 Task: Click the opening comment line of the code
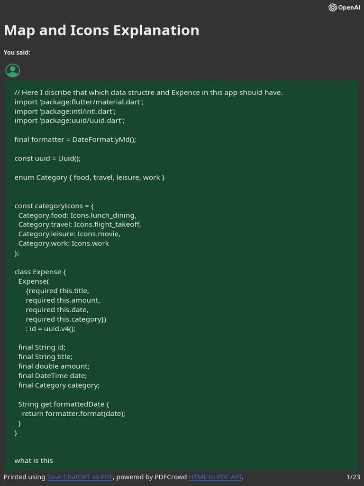point(148,92)
